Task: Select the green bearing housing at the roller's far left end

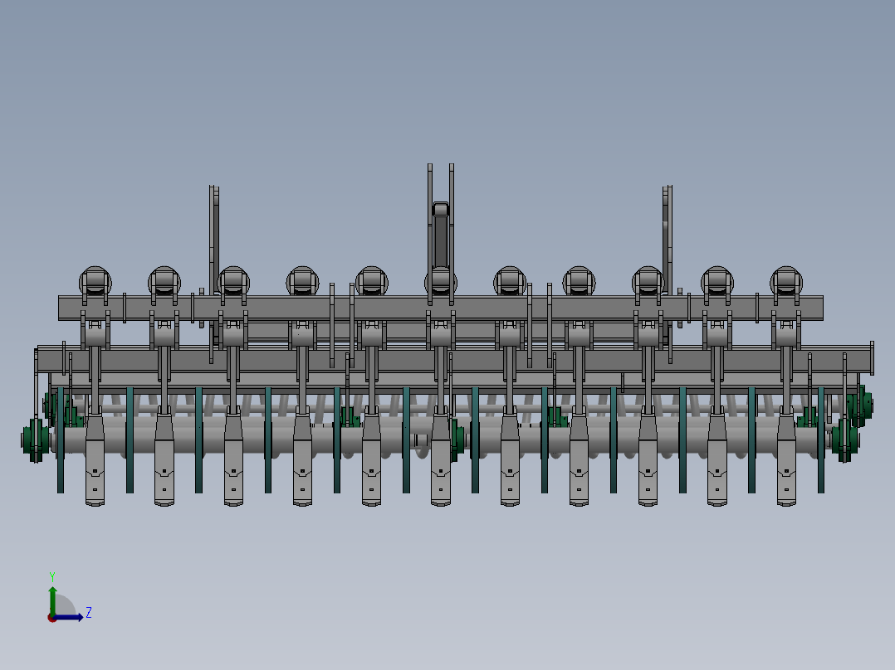Action: [36, 439]
